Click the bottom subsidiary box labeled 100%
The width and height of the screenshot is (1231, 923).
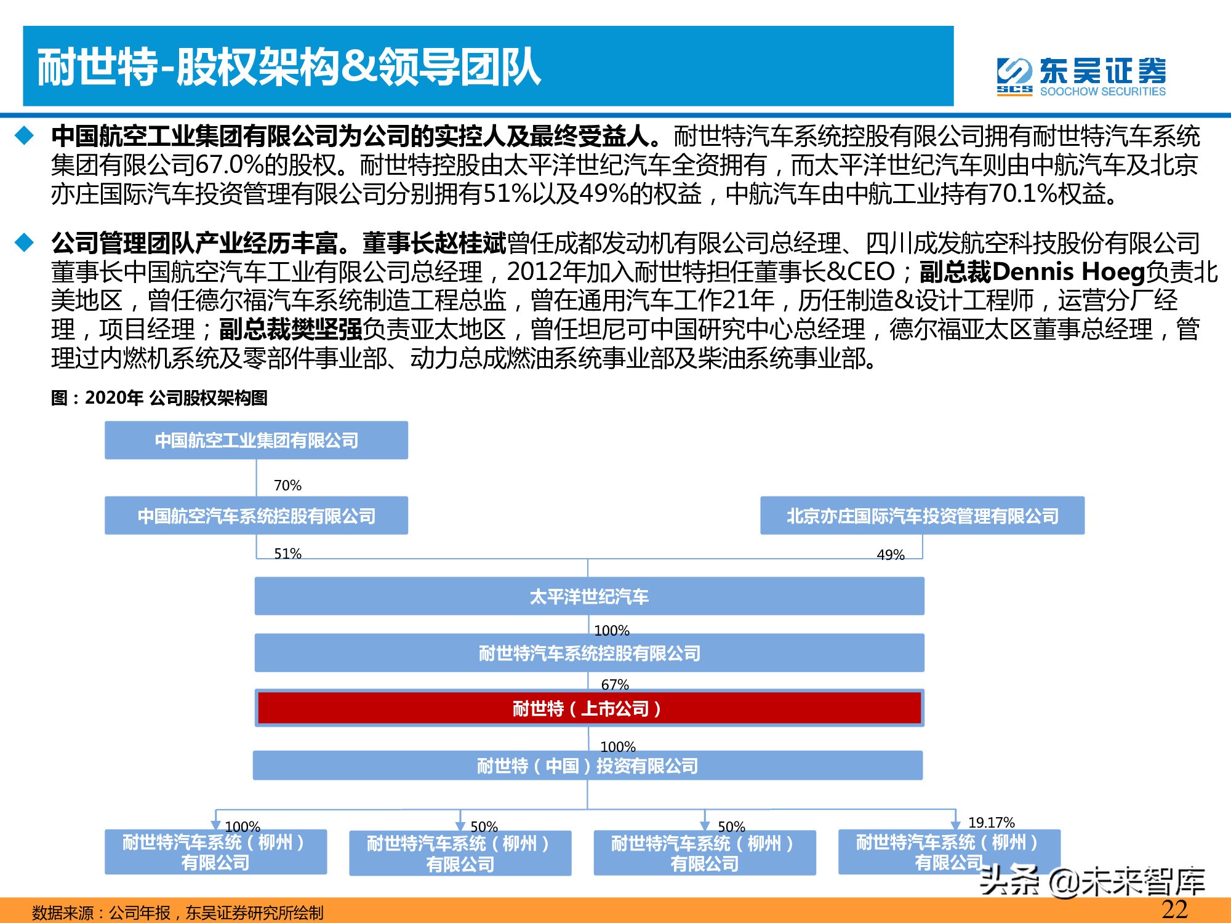pos(215,852)
